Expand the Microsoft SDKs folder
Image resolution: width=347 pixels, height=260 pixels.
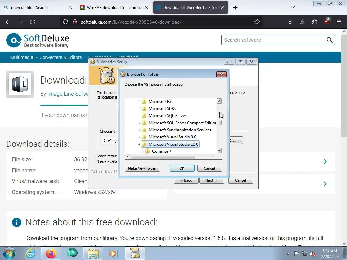click(x=139, y=109)
